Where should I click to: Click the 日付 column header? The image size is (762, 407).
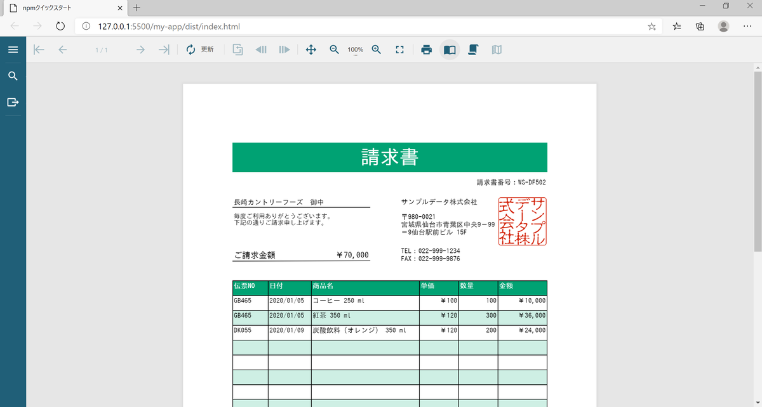tap(290, 288)
